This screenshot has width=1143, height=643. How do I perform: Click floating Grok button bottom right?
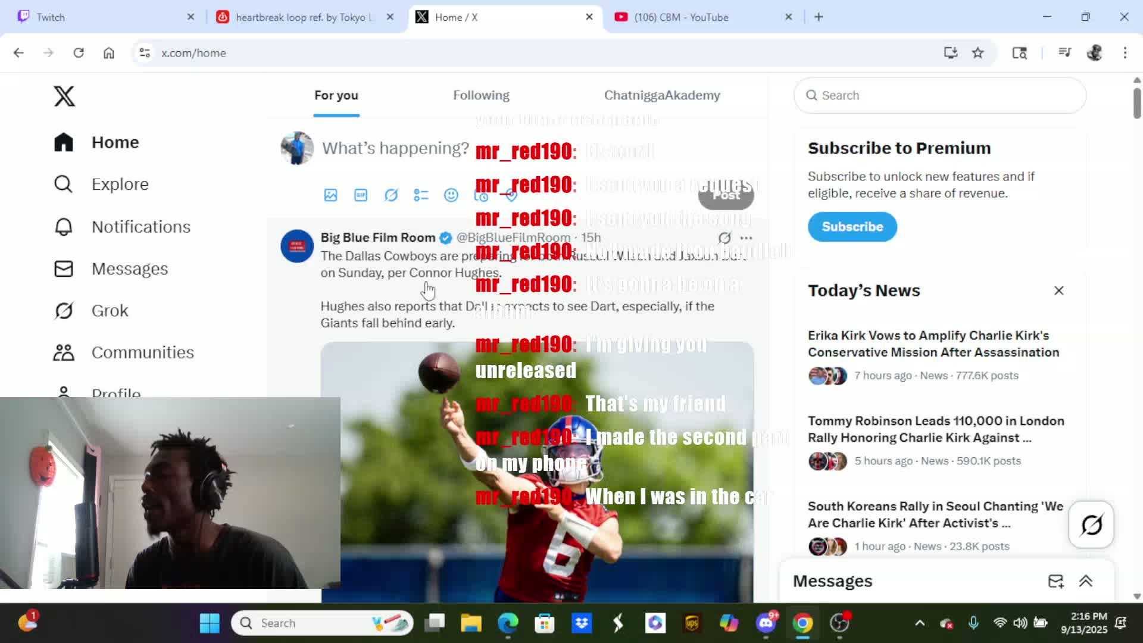pyautogui.click(x=1091, y=525)
